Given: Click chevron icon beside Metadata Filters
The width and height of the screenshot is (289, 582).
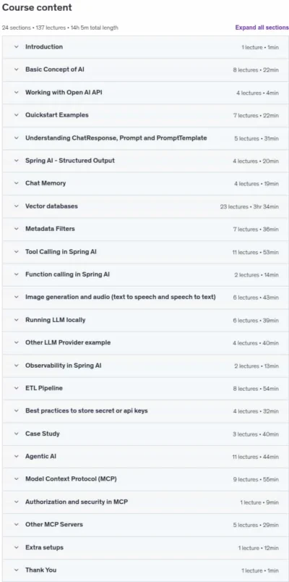Looking at the screenshot, I should tap(17, 229).
